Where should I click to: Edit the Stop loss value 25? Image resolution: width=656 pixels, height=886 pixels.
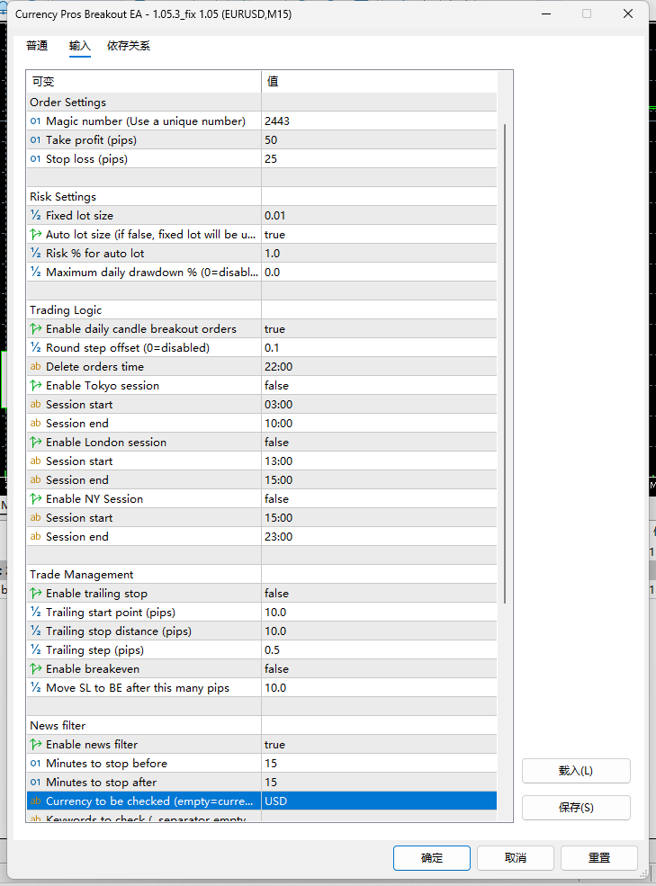(x=379, y=159)
